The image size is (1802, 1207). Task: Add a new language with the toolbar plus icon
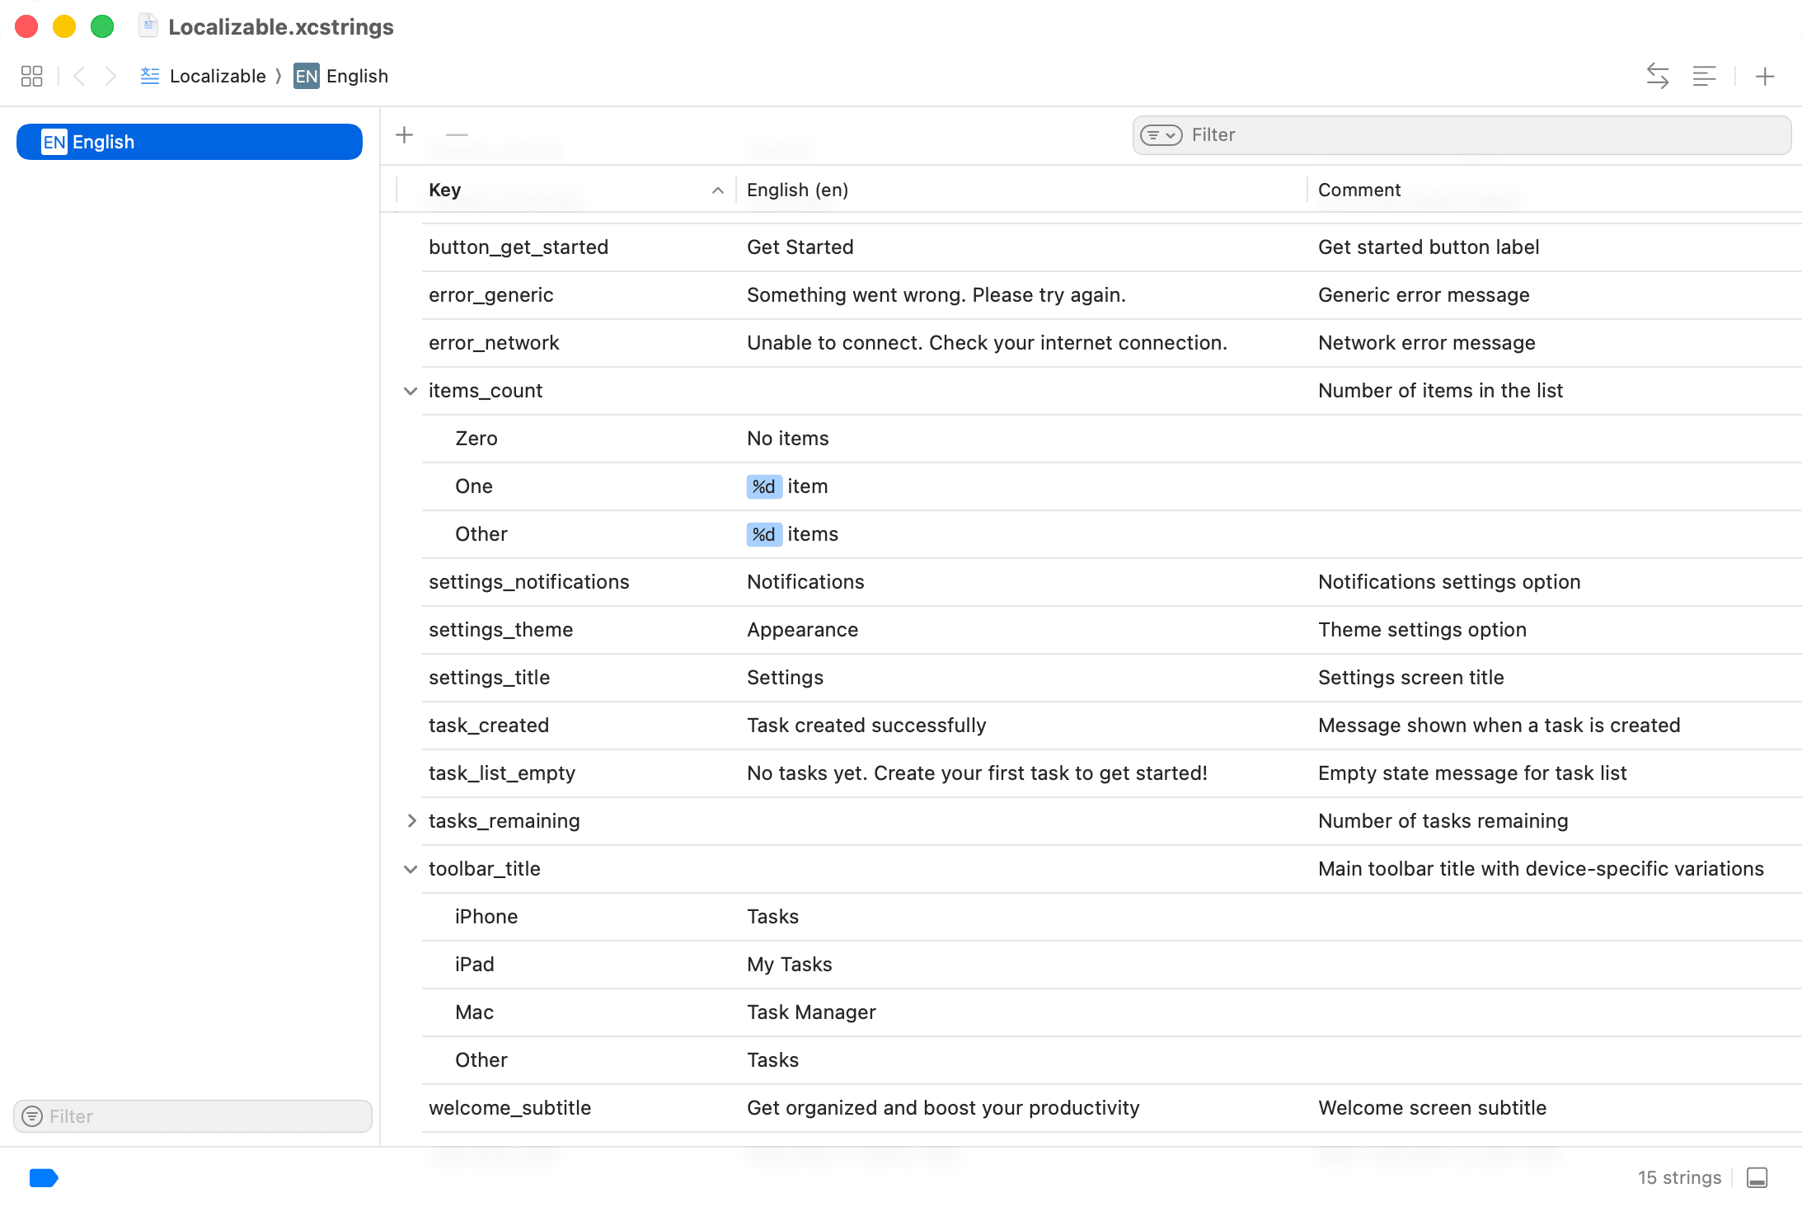point(1766,76)
